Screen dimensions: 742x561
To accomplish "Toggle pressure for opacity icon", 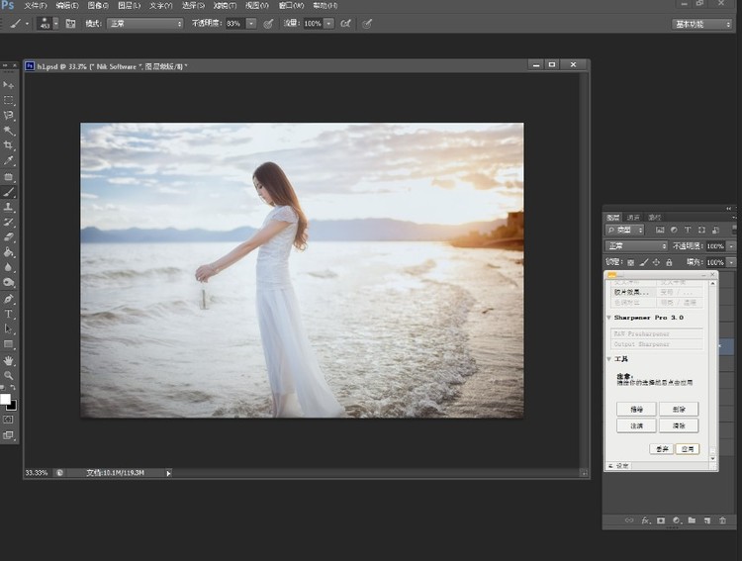I will [x=268, y=23].
